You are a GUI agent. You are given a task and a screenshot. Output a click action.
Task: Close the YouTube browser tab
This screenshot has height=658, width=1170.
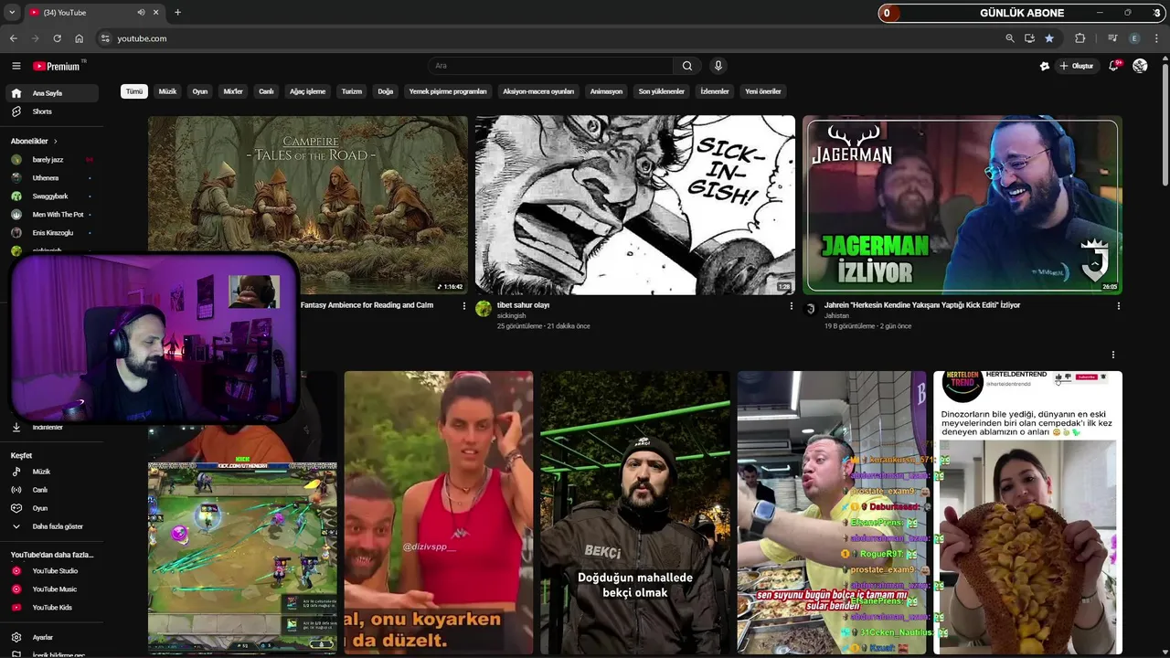pyautogui.click(x=155, y=13)
